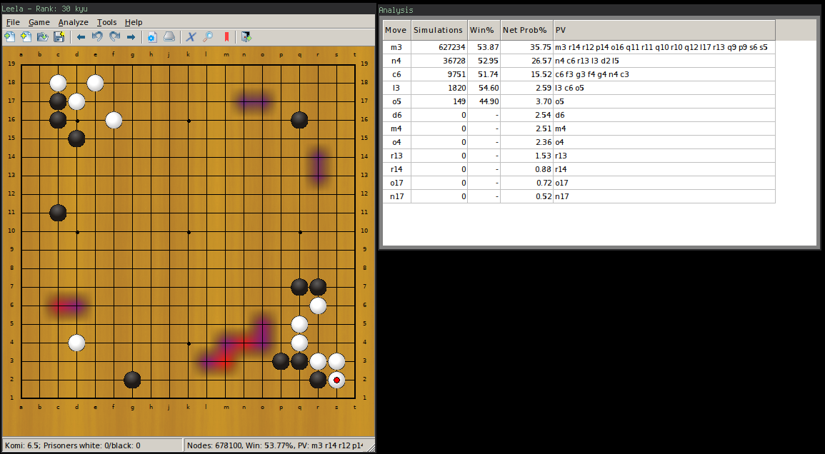Image resolution: width=825 pixels, height=454 pixels.
Task: Open the Game menu
Action: 39,22
